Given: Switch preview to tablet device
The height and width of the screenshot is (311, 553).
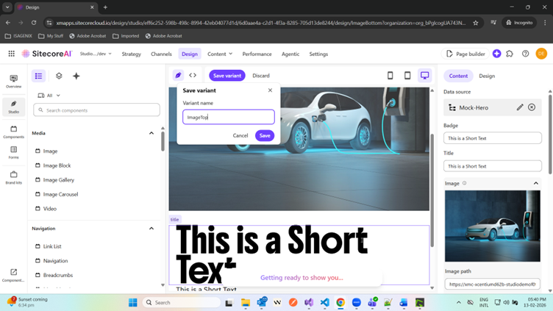Looking at the screenshot, I should click(x=407, y=75).
